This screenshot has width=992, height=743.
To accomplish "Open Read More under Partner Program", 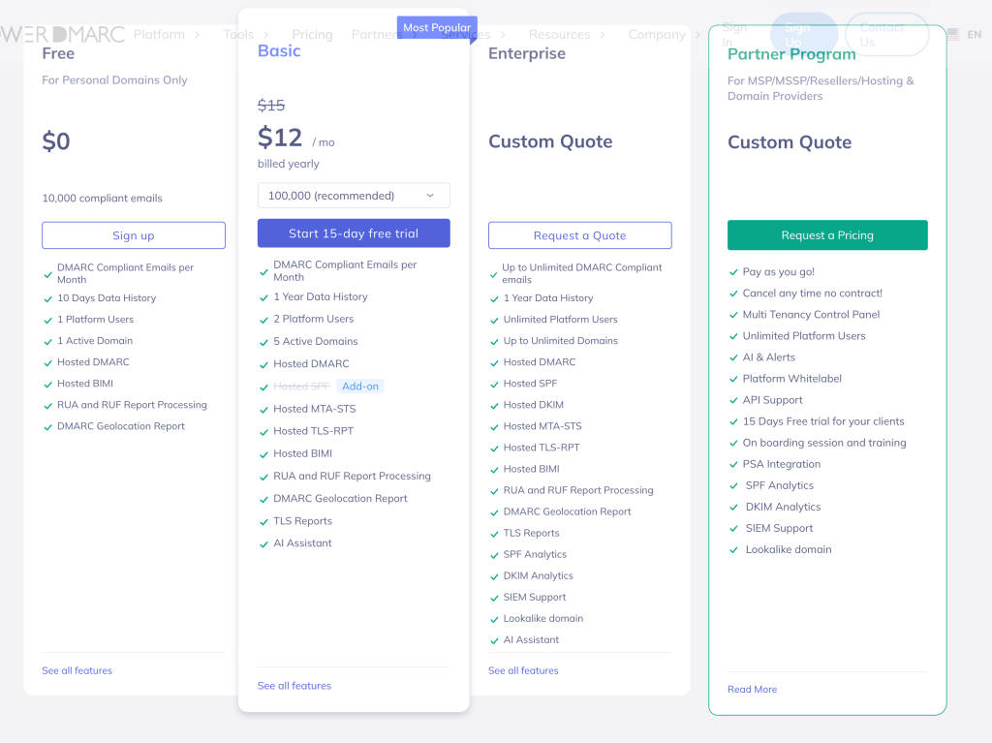I will [752, 689].
